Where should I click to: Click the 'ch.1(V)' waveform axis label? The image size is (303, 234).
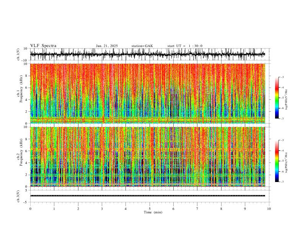click(18, 54)
